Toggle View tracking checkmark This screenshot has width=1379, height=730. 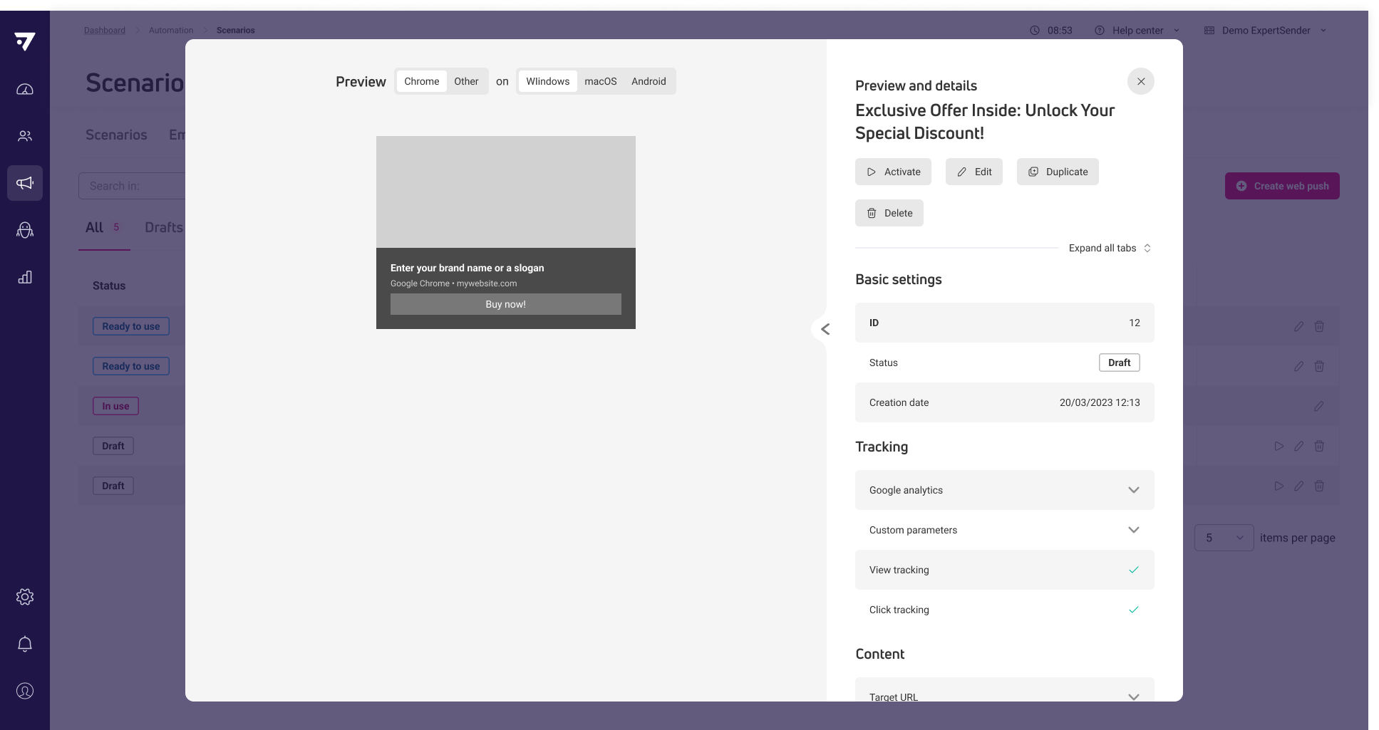coord(1133,570)
